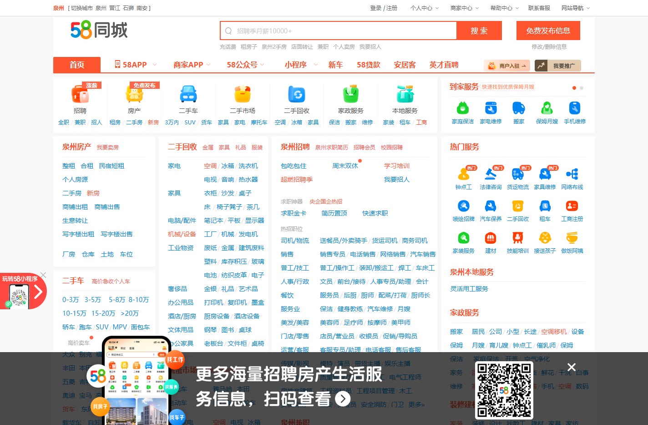Viewport: 648px width, 425px height.
Task: Select the 搬家 moving truck icon
Action: pyautogui.click(x=519, y=108)
